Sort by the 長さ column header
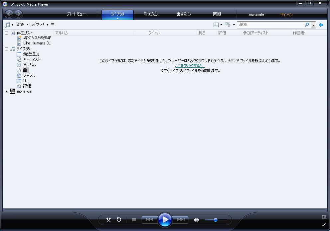Image resolution: width=330 pixels, height=231 pixels. point(207,33)
